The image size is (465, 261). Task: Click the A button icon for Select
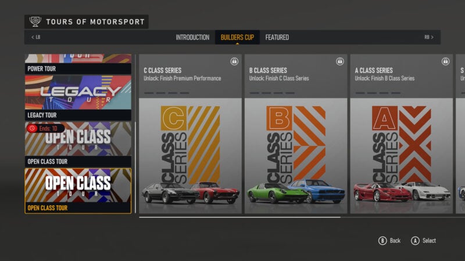[415, 241]
